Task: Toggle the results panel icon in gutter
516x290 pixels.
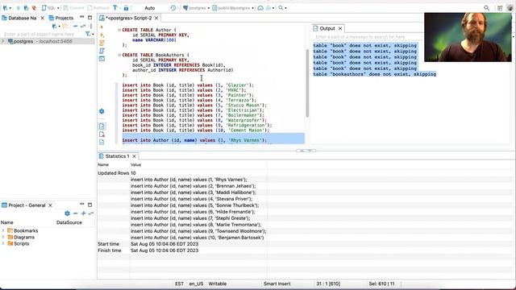Action: [102, 126]
